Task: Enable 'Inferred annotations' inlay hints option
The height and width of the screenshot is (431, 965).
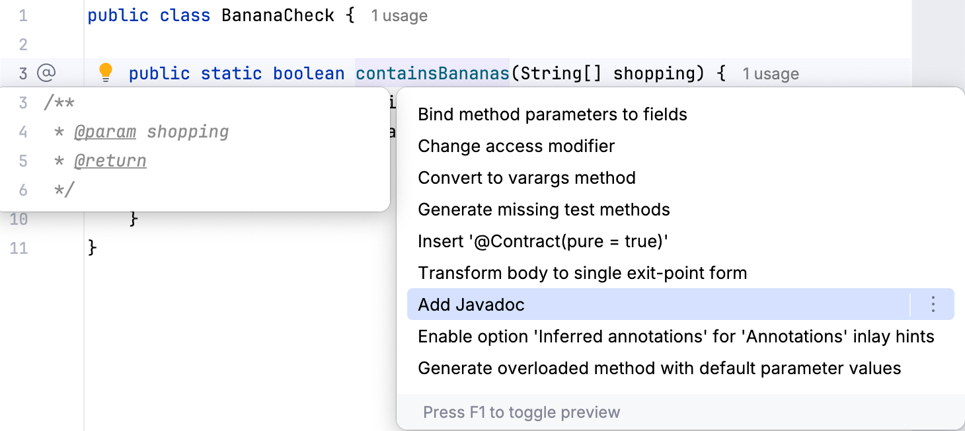Action: coord(675,336)
